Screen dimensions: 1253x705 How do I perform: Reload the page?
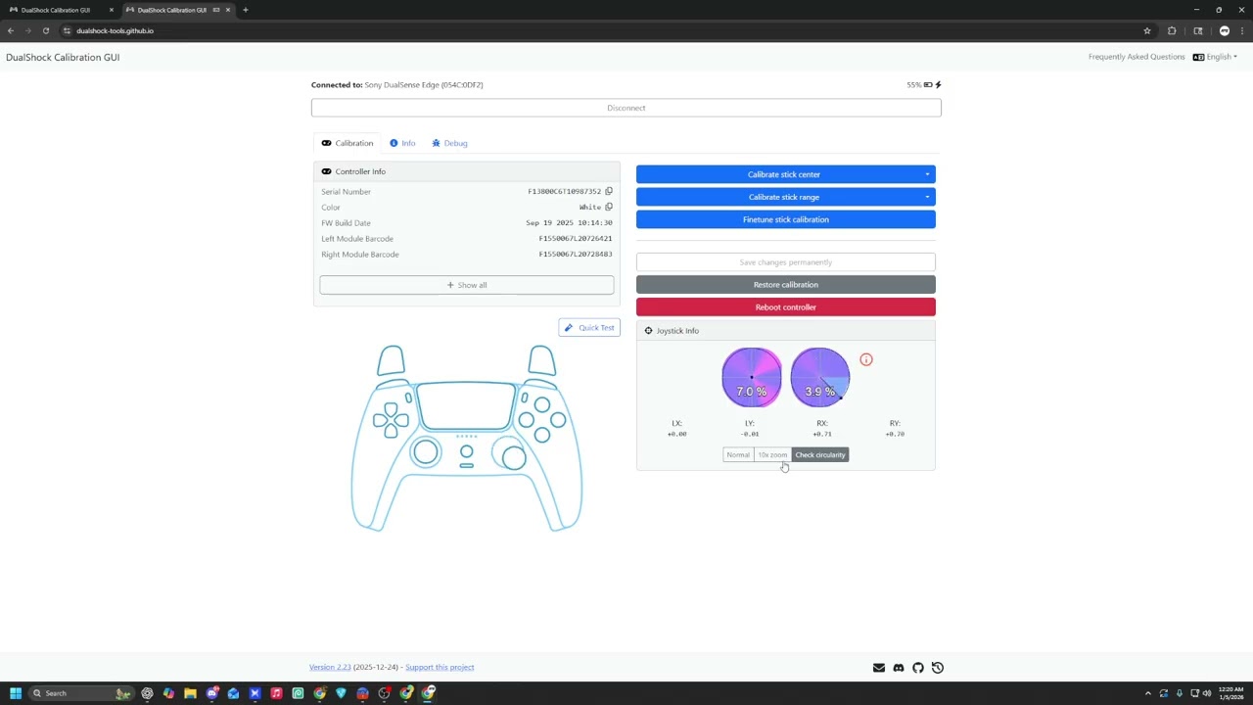[x=45, y=30]
